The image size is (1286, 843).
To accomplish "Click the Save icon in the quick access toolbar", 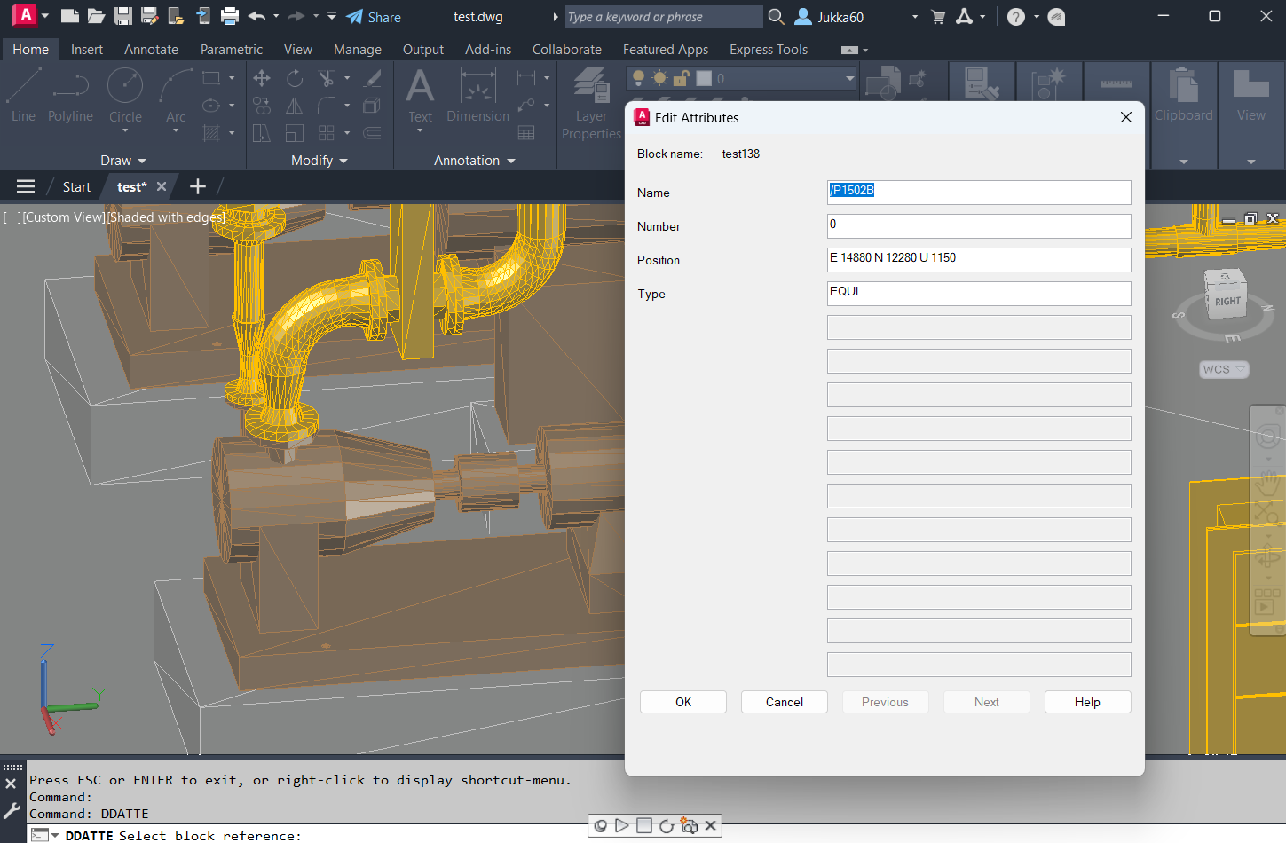I will [x=123, y=16].
